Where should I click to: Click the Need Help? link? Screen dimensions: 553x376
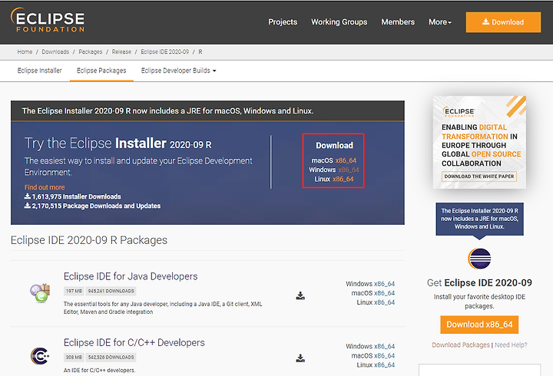click(511, 345)
